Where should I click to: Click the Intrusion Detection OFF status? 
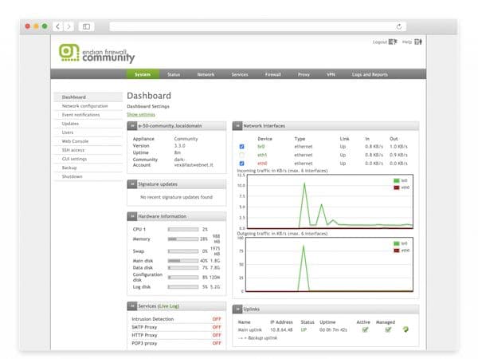[x=217, y=319]
